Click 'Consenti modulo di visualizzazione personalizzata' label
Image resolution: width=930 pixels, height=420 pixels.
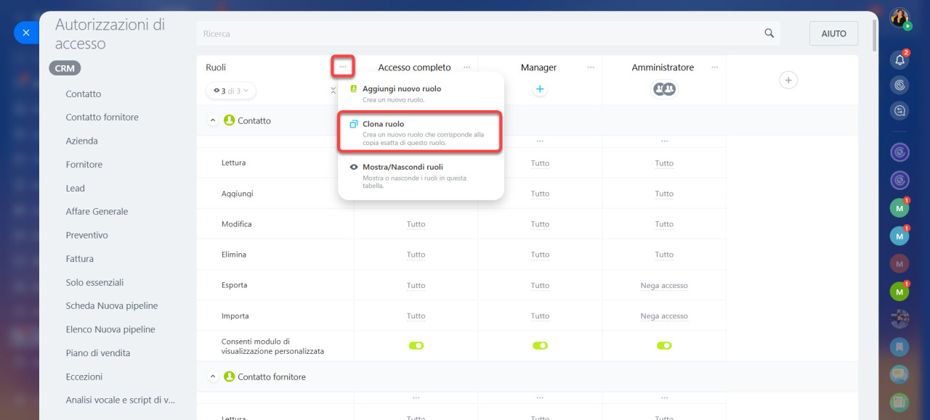click(272, 346)
